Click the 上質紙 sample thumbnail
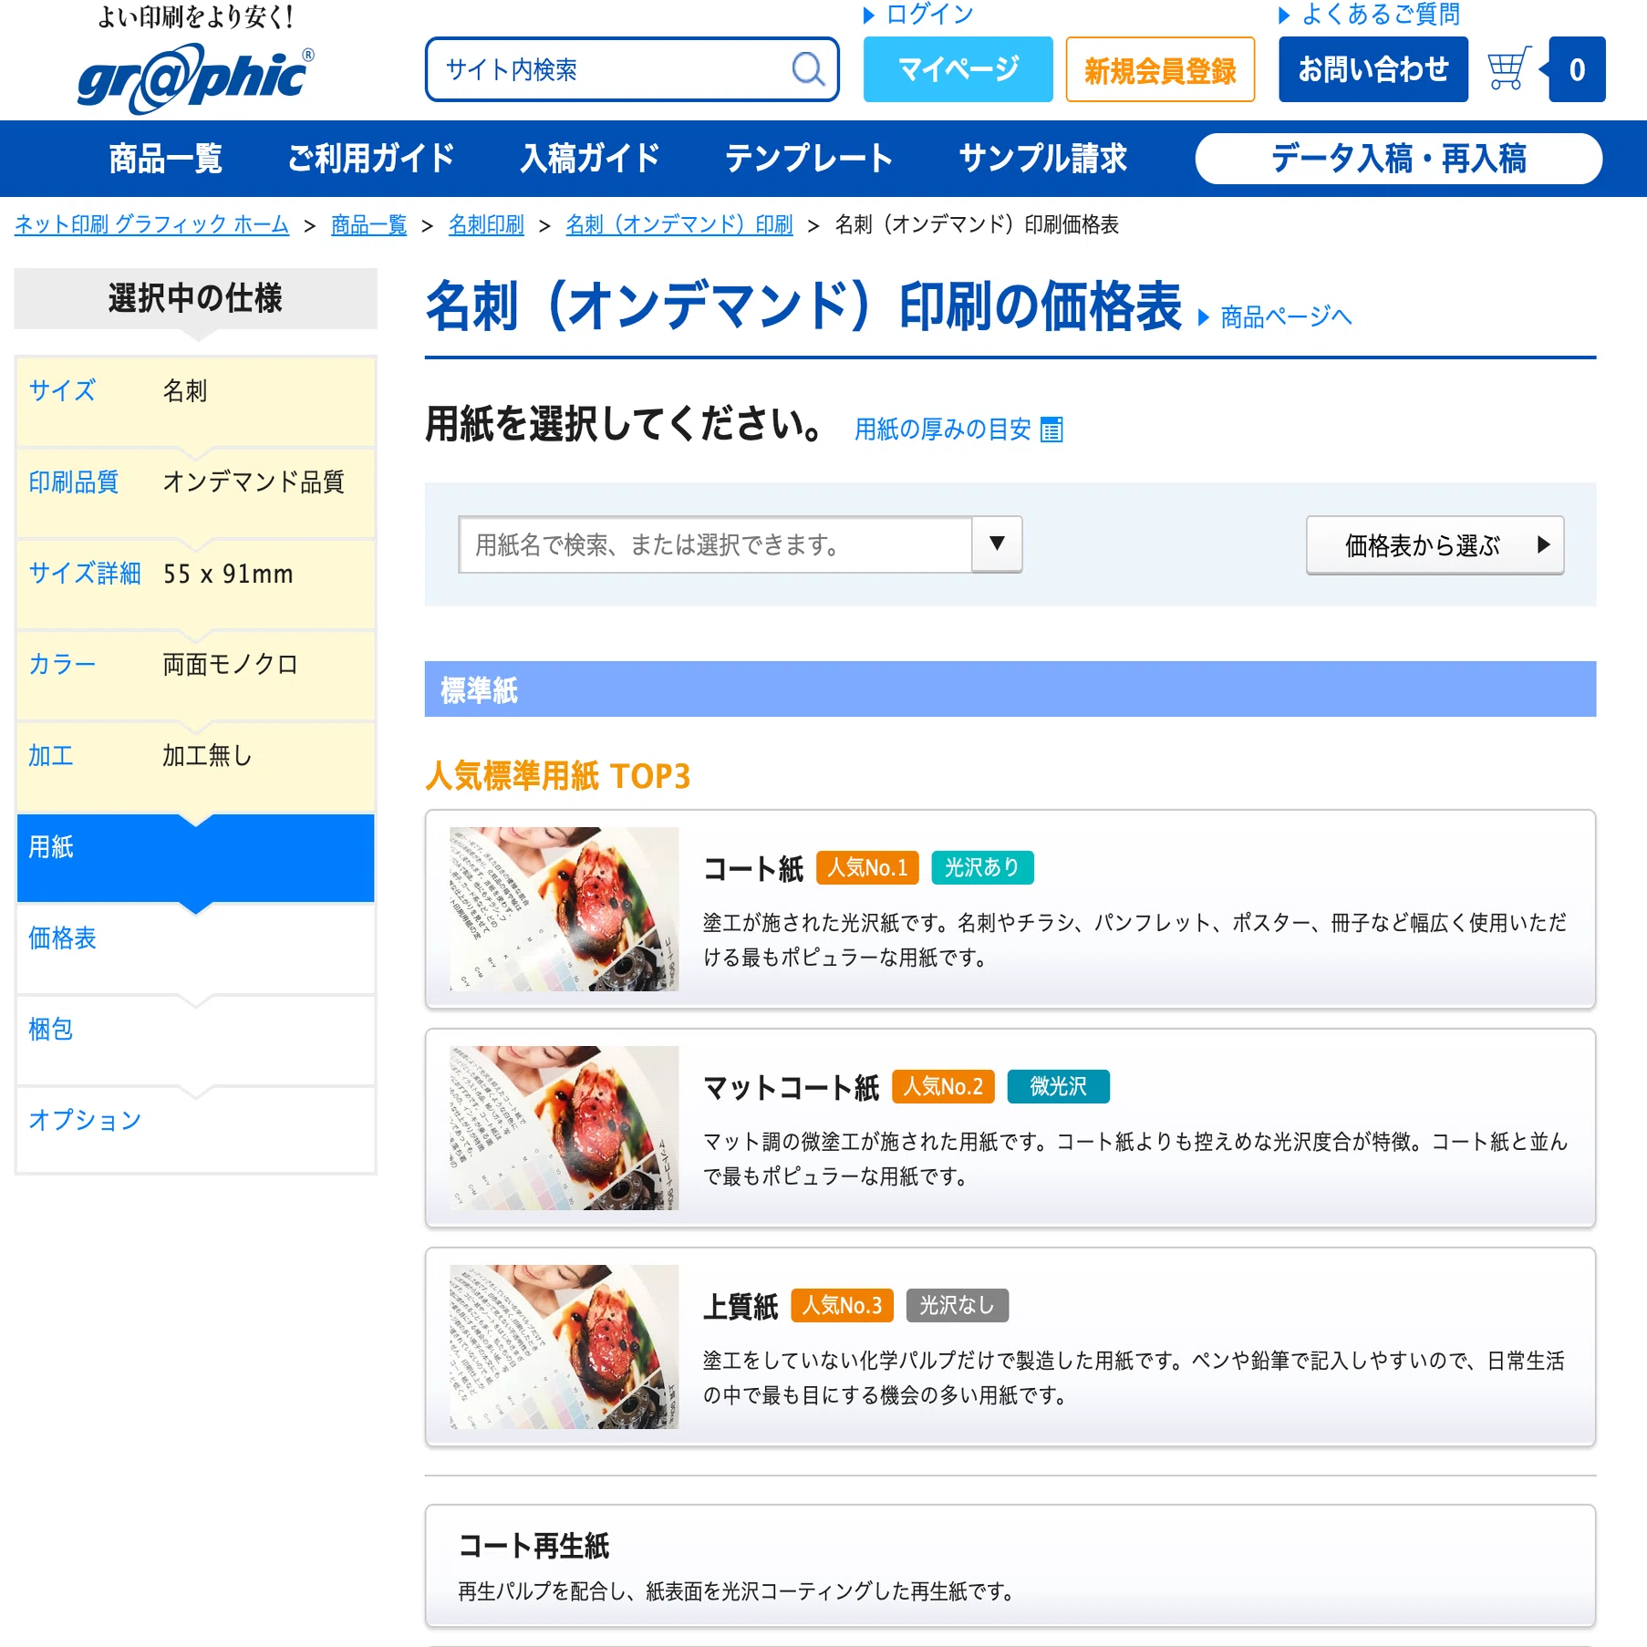Screen dimensions: 1647x1647 click(564, 1347)
